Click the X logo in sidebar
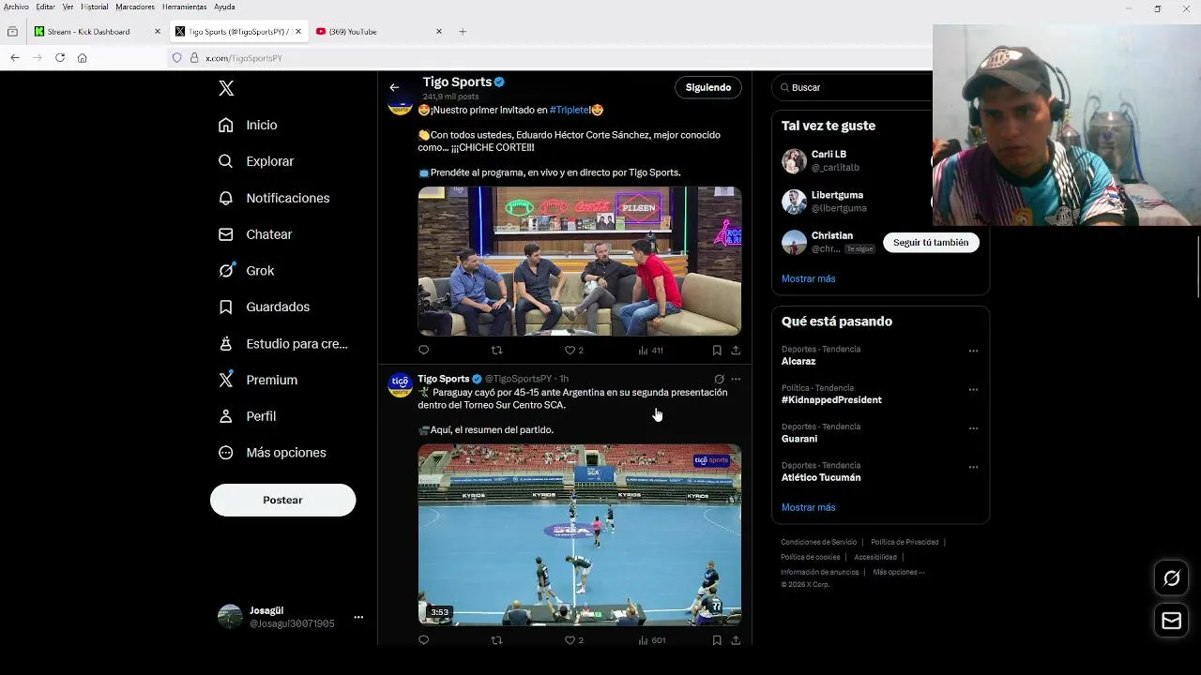The height and width of the screenshot is (675, 1201). pyautogui.click(x=226, y=88)
